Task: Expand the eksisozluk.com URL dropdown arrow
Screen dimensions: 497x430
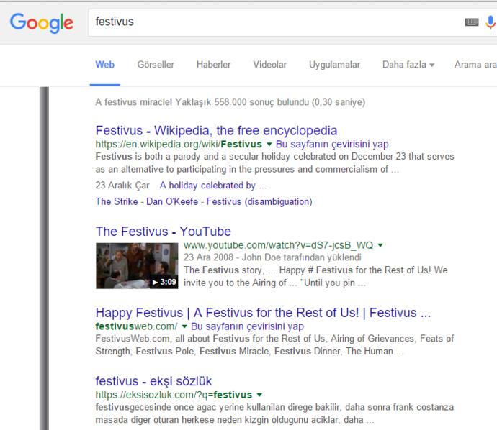Action: [259, 395]
